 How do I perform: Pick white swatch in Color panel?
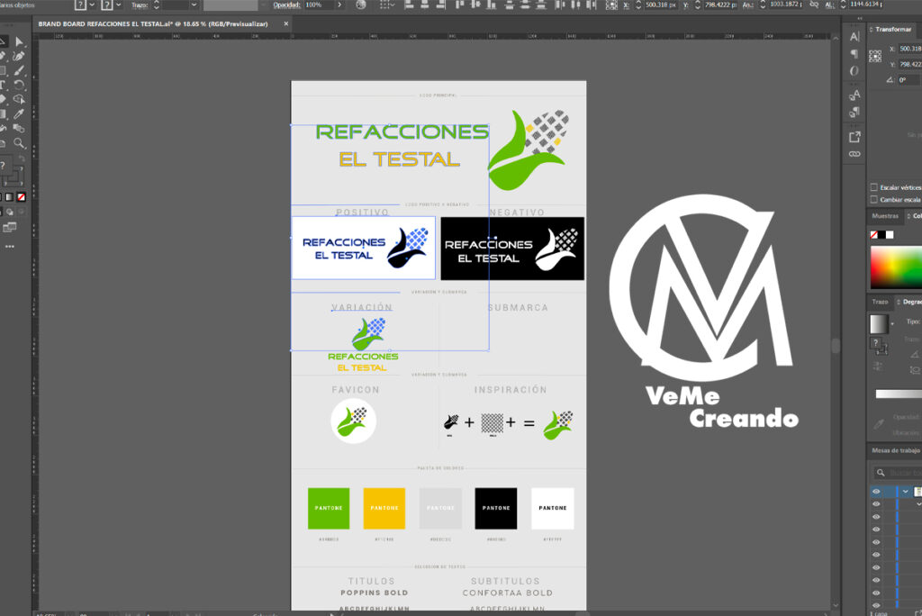890,235
